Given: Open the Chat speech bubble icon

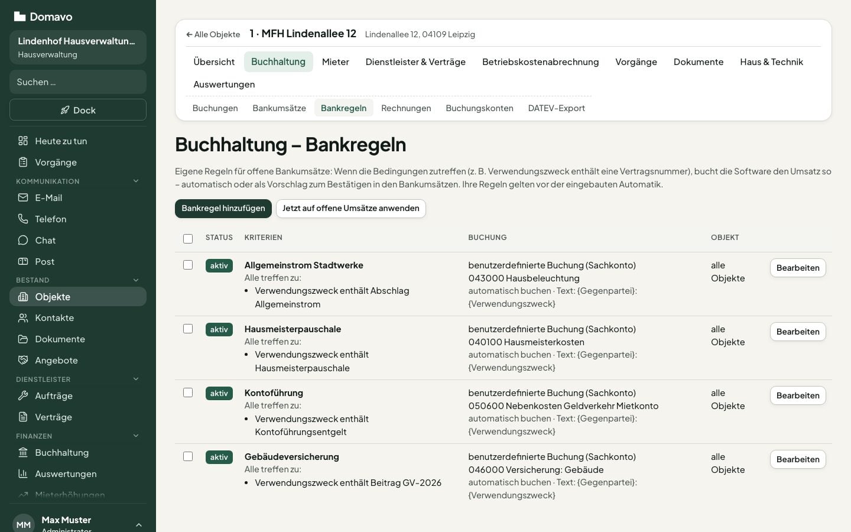Looking at the screenshot, I should coord(23,240).
